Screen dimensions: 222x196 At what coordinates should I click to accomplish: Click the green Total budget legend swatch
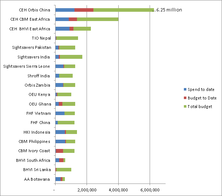pyautogui.click(x=185, y=106)
